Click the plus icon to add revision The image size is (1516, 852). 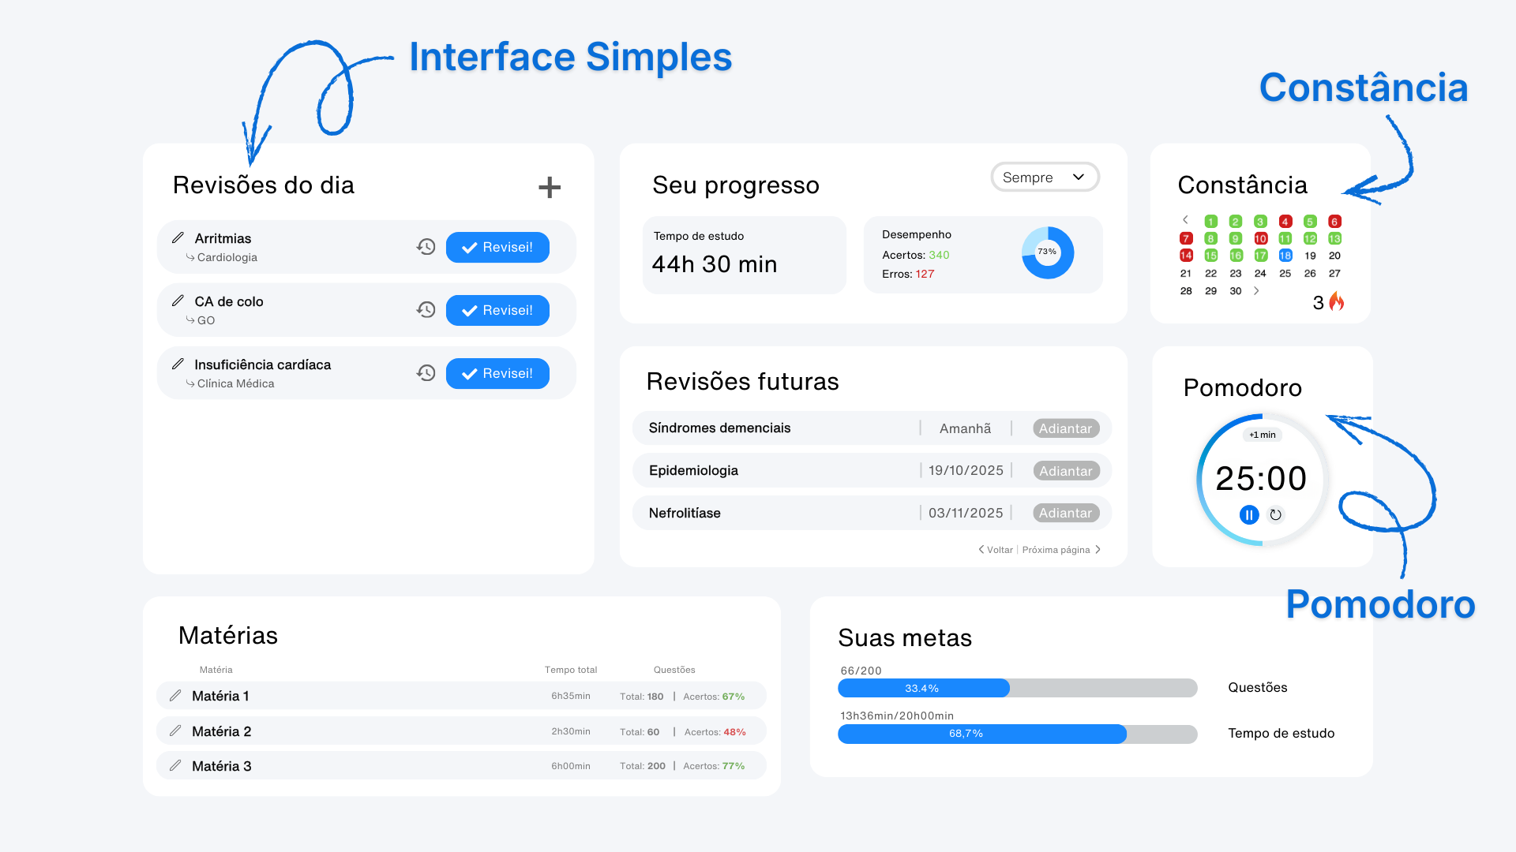tap(549, 187)
